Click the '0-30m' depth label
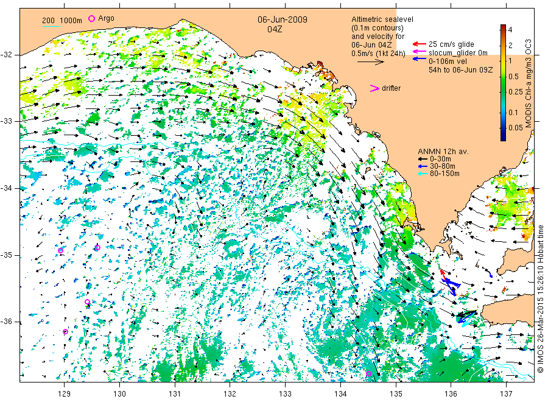Image resolution: width=548 pixels, height=402 pixels. pos(440,159)
